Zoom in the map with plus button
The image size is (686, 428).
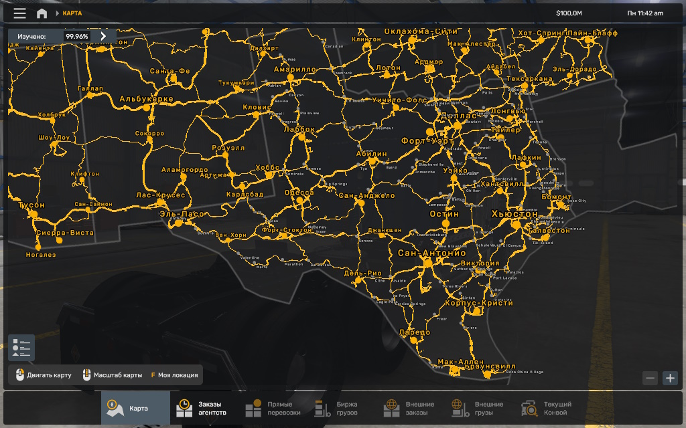(670, 378)
